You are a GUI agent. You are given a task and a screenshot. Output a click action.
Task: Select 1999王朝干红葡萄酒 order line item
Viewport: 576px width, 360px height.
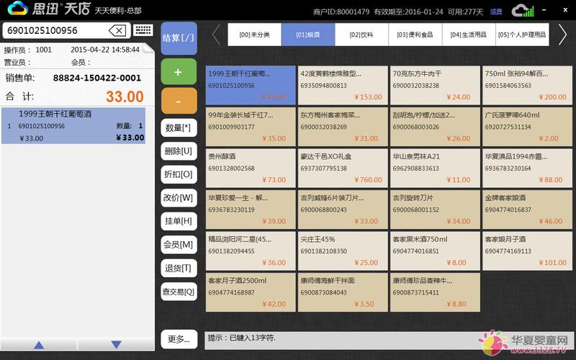73,125
